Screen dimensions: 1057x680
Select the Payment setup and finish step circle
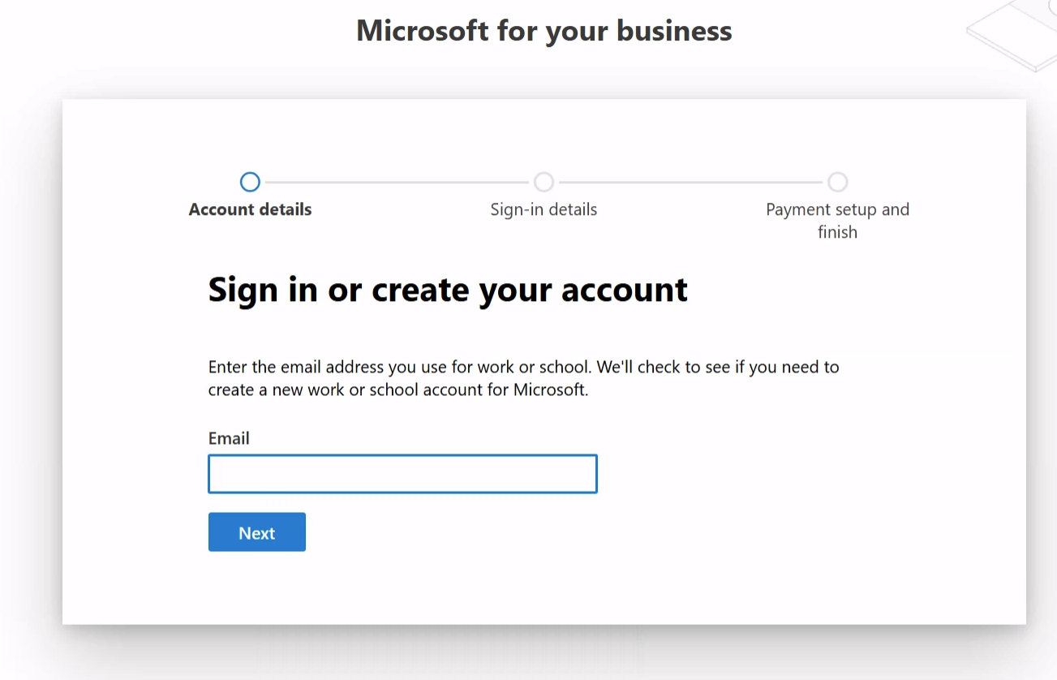(837, 182)
